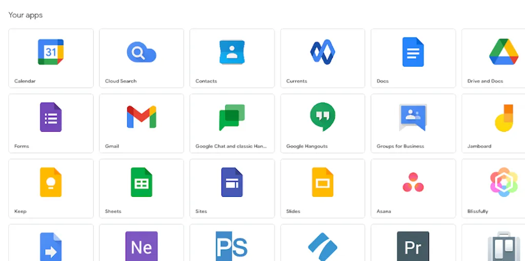The image size is (525, 261).
Task: Click the Drive and Docs label
Action: coord(485,81)
